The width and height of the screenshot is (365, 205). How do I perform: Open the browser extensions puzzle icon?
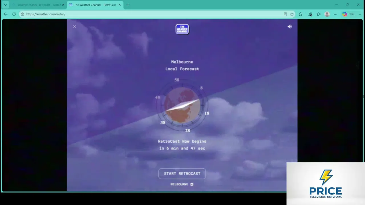[x=301, y=14]
